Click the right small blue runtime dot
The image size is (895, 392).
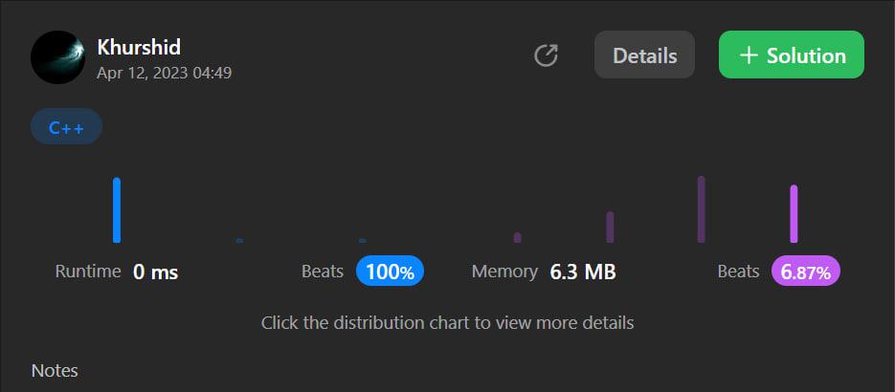363,240
